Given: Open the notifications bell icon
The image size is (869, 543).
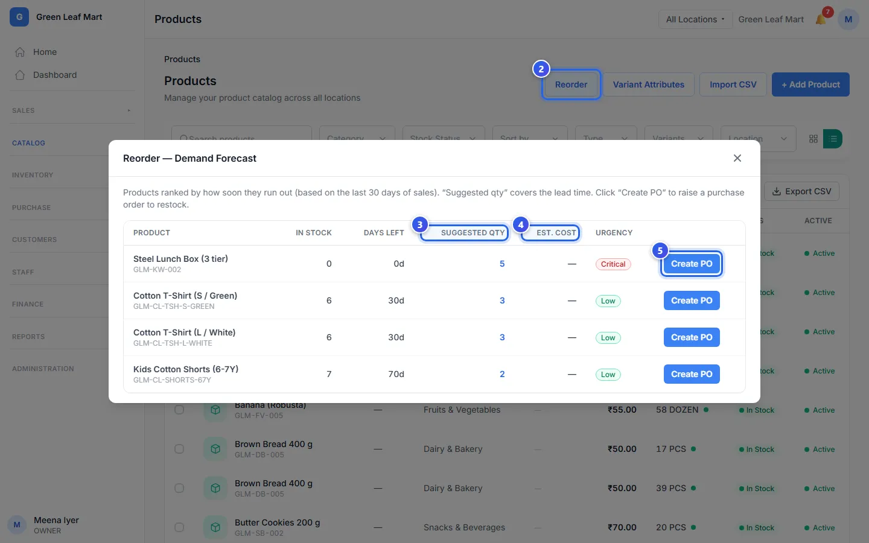Looking at the screenshot, I should pyautogui.click(x=821, y=19).
